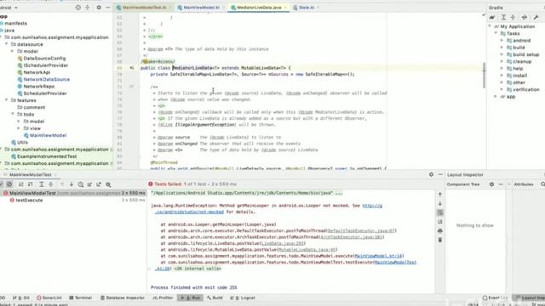The height and width of the screenshot is (306, 545).
Task: Select testExecute failed test row
Action: point(73,201)
